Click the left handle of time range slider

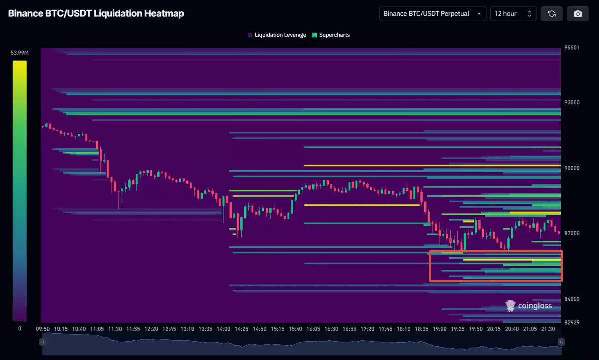click(x=43, y=342)
